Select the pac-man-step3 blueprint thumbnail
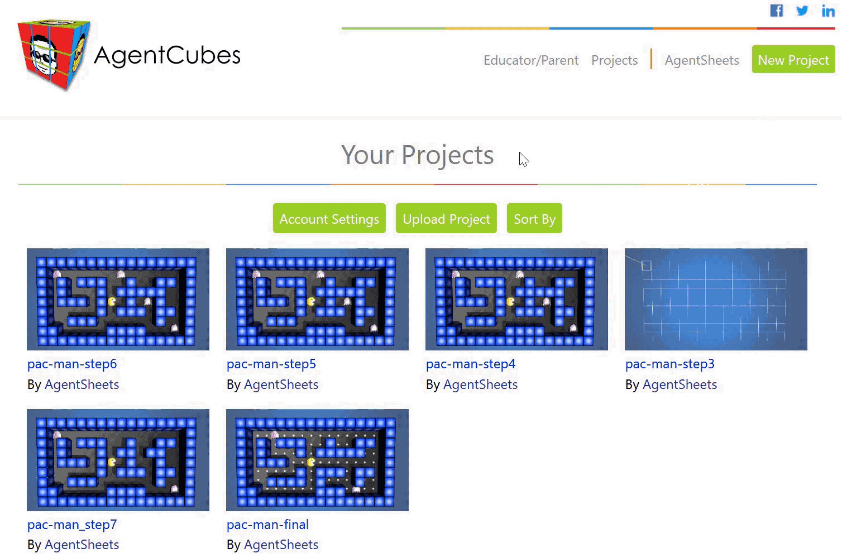The height and width of the screenshot is (558, 842). tap(716, 299)
